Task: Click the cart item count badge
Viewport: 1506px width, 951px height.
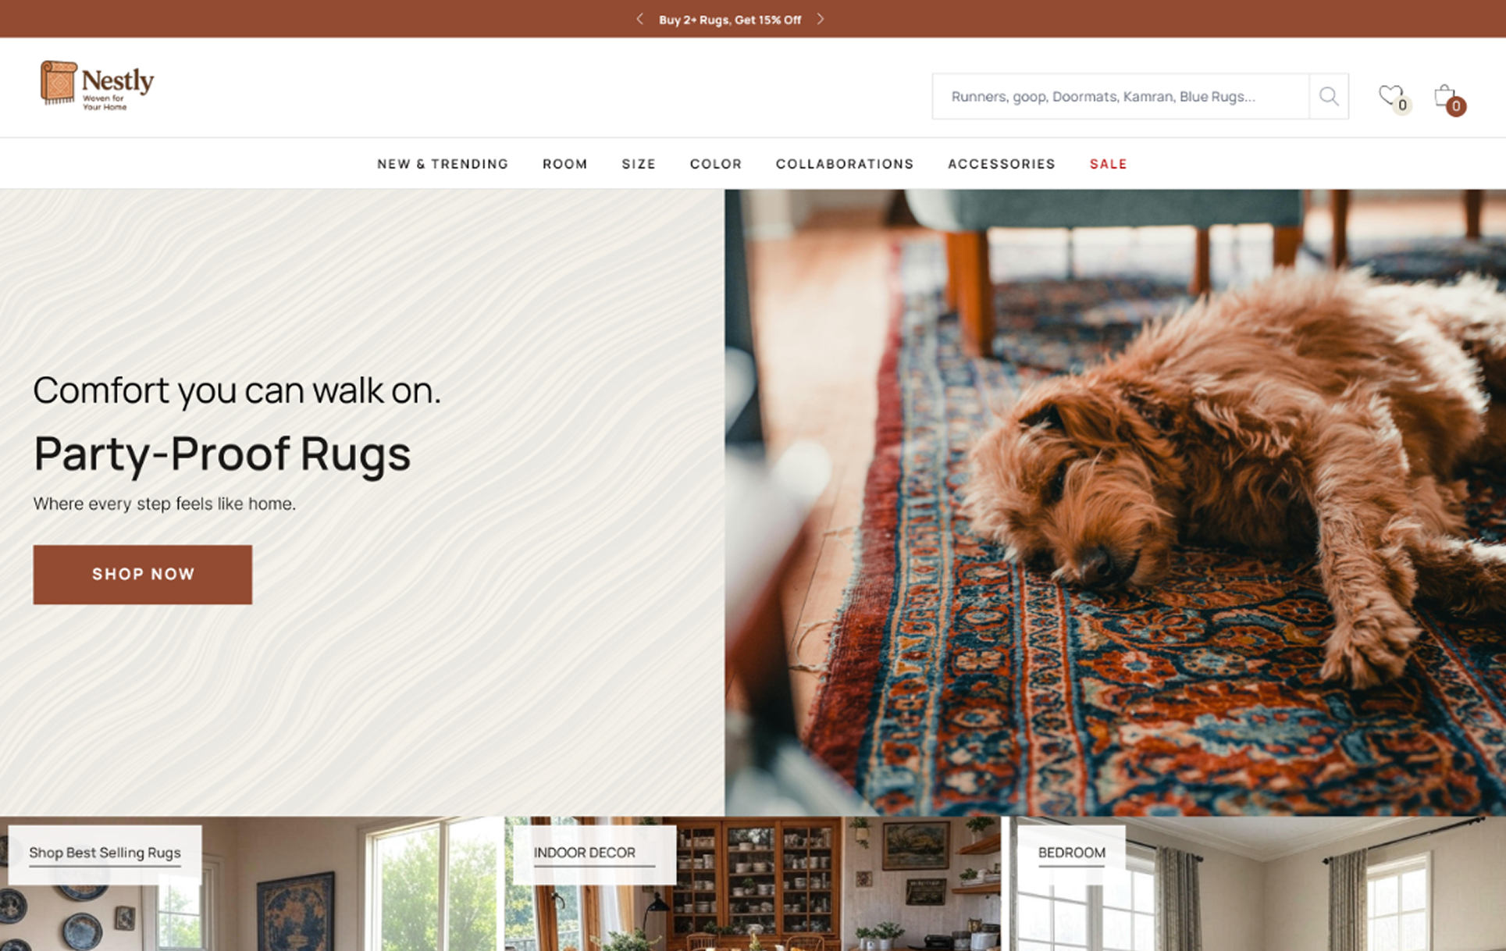Action: pos(1455,106)
